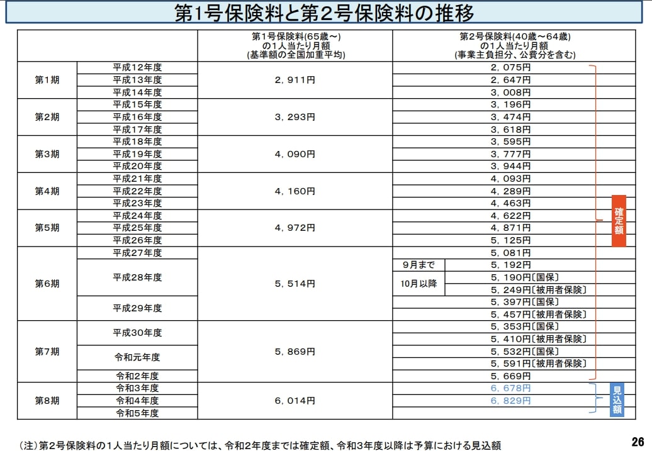Click the 平成16年度 cell

[x=137, y=117]
